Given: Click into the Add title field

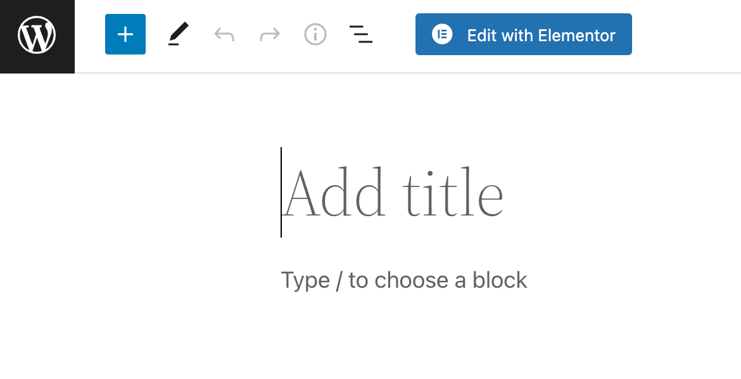Looking at the screenshot, I should pyautogui.click(x=393, y=193).
